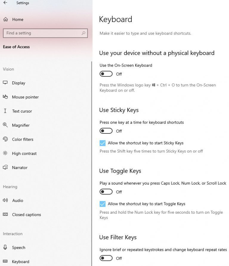Enable the Filter Keys toggle
Viewport: 229px width, 266px height.
click(x=106, y=258)
